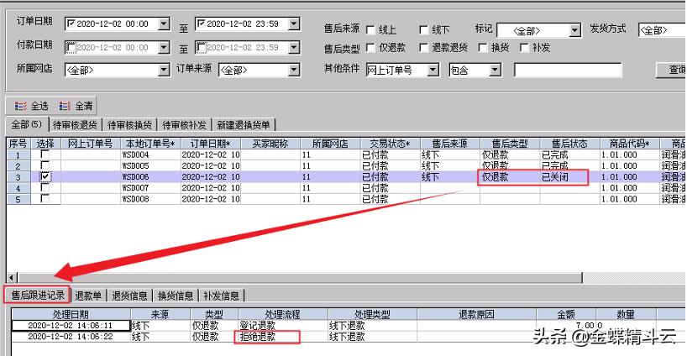Open the 发货方式 combo box

pos(663,29)
